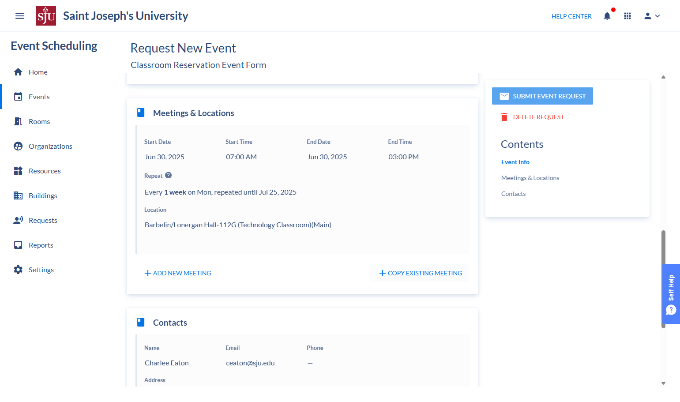This screenshot has width=680, height=402.
Task: Open notifications bell
Action: [607, 16]
